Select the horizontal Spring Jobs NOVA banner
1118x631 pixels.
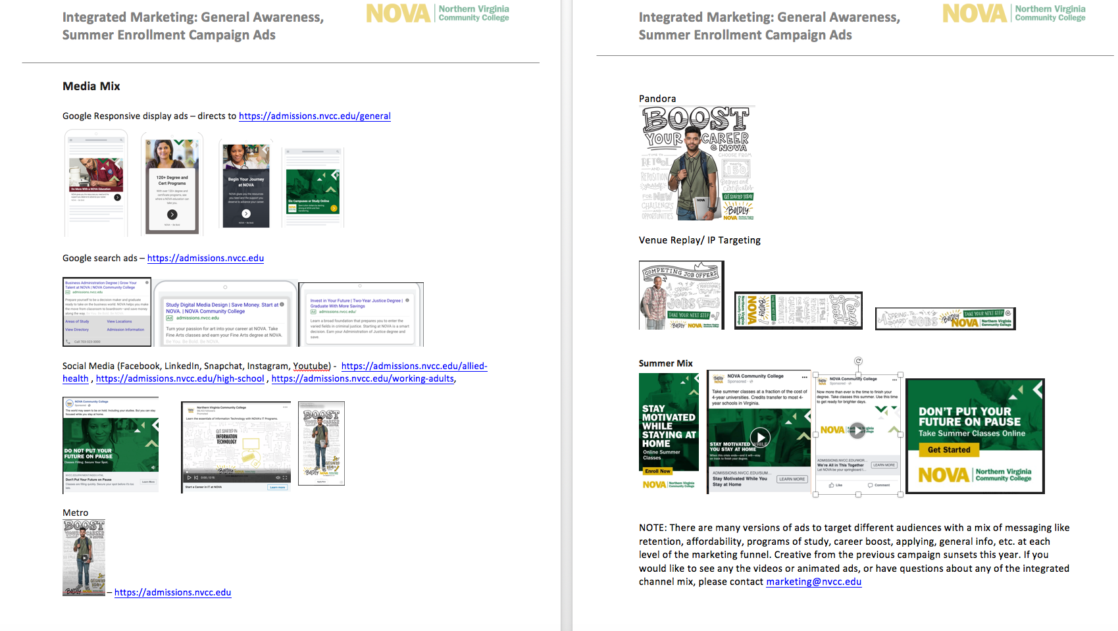(946, 319)
